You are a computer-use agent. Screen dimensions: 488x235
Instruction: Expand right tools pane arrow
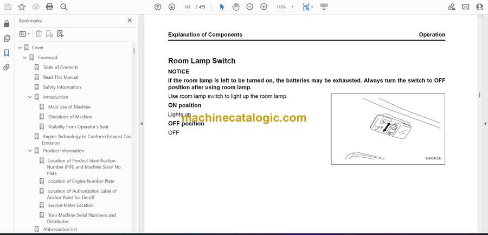pyautogui.click(x=485, y=124)
